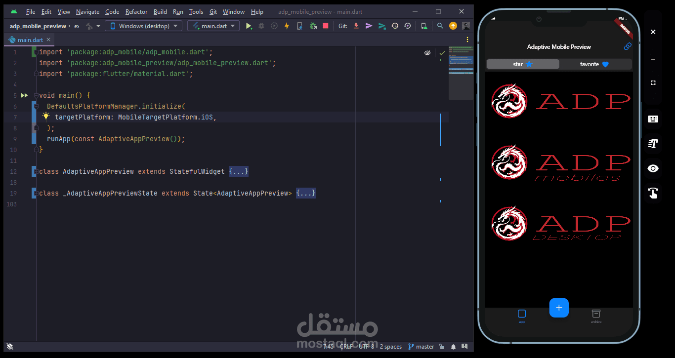
Task: Tap the archive bottom navigation item
Action: pos(596,316)
